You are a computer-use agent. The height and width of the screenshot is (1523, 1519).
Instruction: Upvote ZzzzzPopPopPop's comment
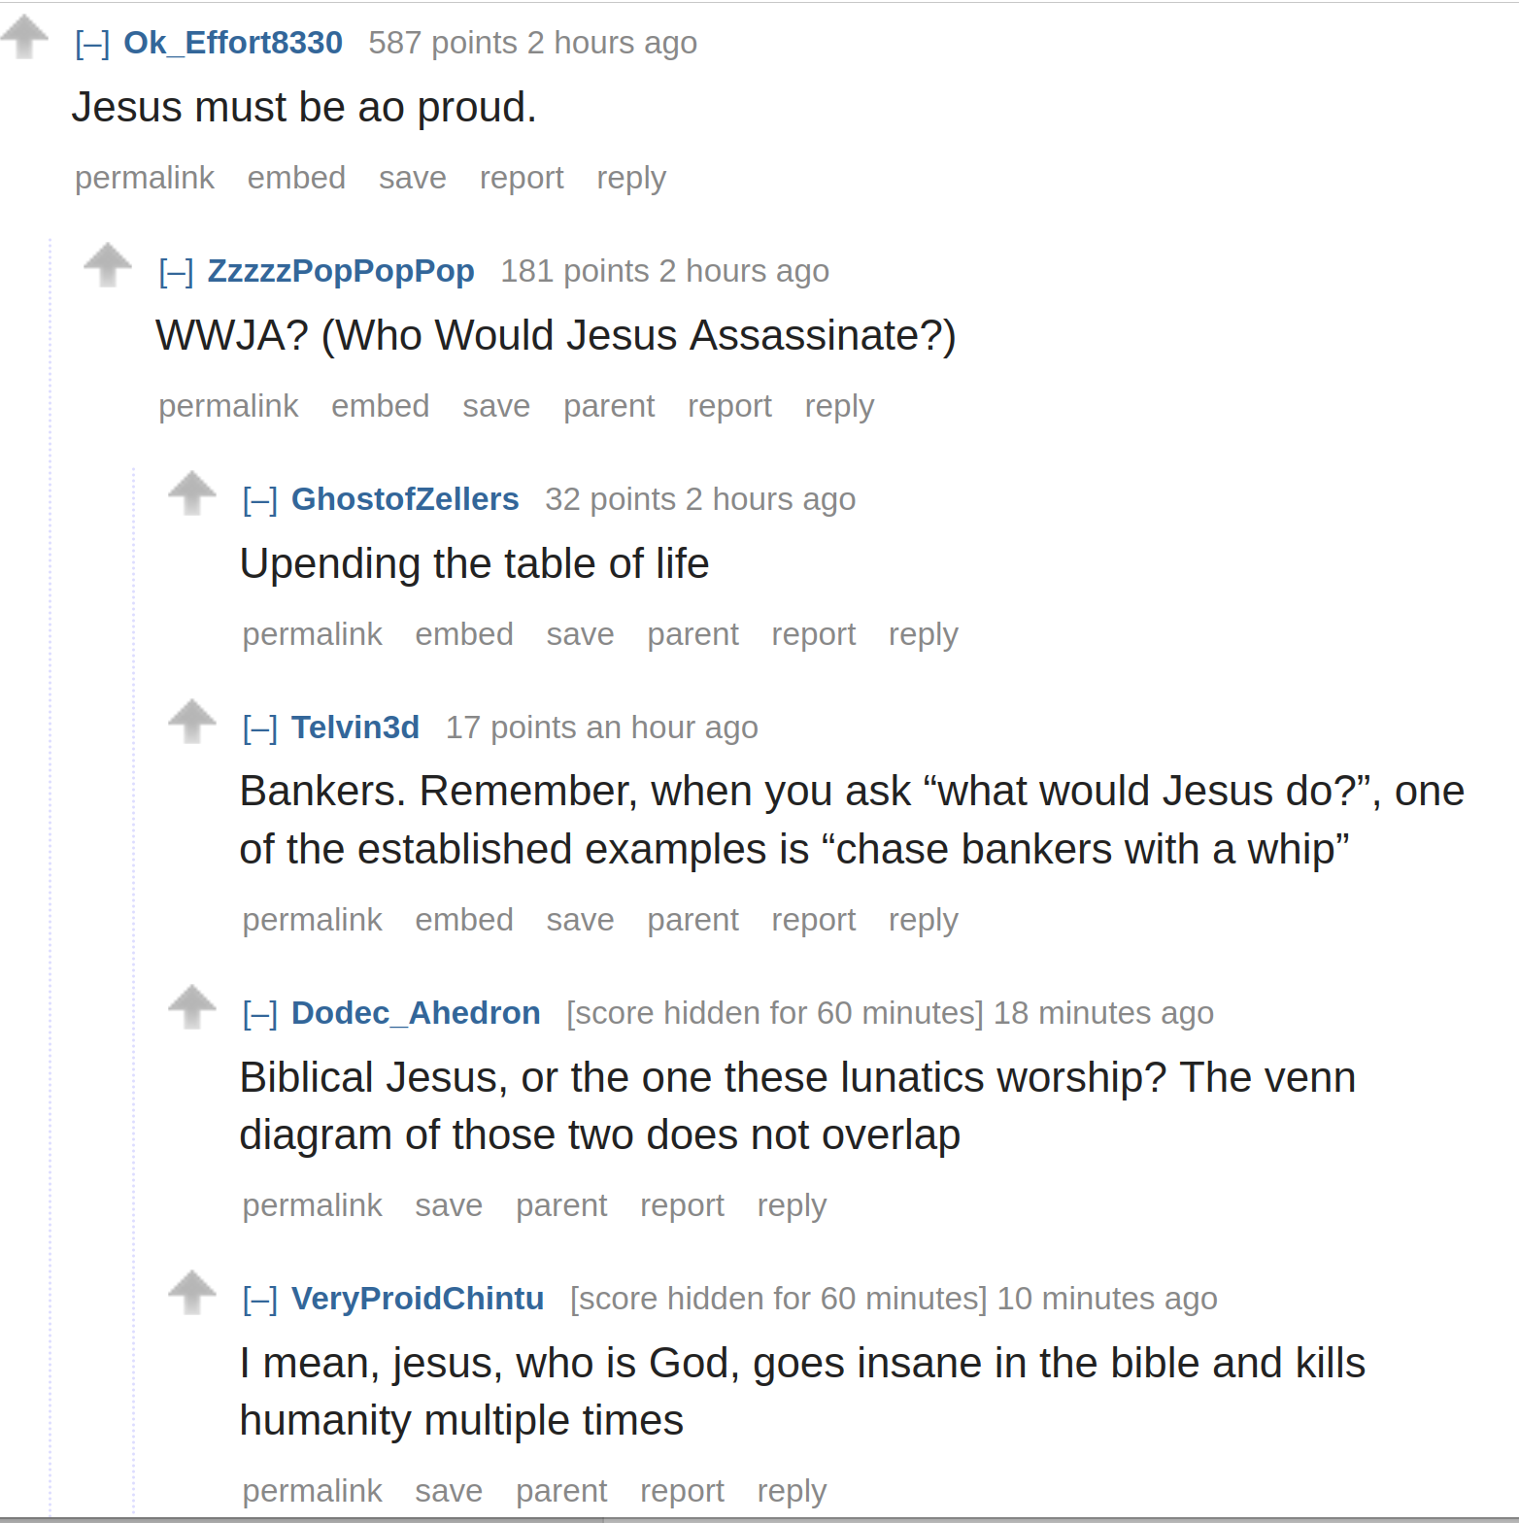108,265
